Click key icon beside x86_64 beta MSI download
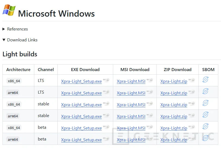Screen dimensions: 221x150 150,127
